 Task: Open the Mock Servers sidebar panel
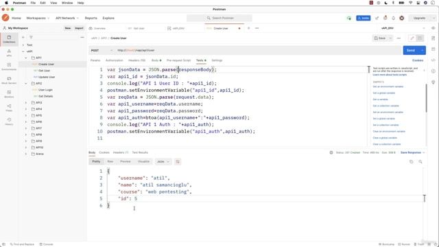tap(9, 80)
